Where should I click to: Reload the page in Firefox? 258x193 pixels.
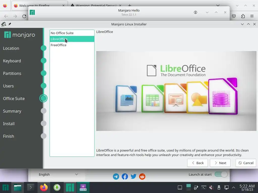coord(24,16)
